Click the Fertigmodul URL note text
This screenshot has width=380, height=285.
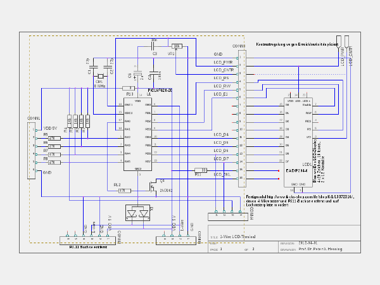[x=300, y=201]
